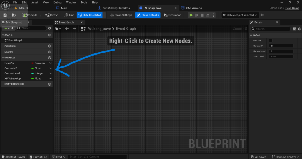302x159 pixels.
Task: Stop the play session
Action: pyautogui.click(x=202, y=15)
